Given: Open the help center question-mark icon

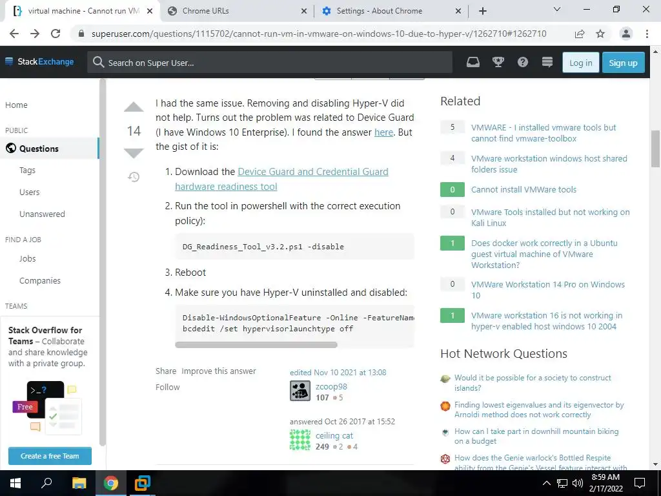Looking at the screenshot, I should tap(523, 63).
